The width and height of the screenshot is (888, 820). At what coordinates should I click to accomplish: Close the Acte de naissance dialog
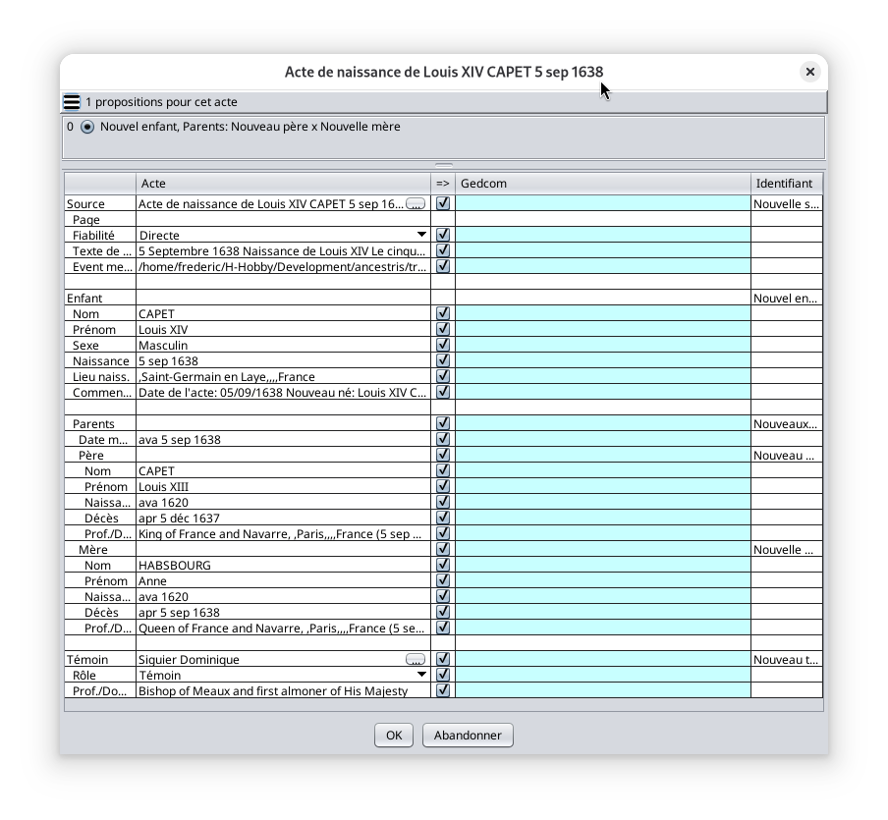point(809,72)
